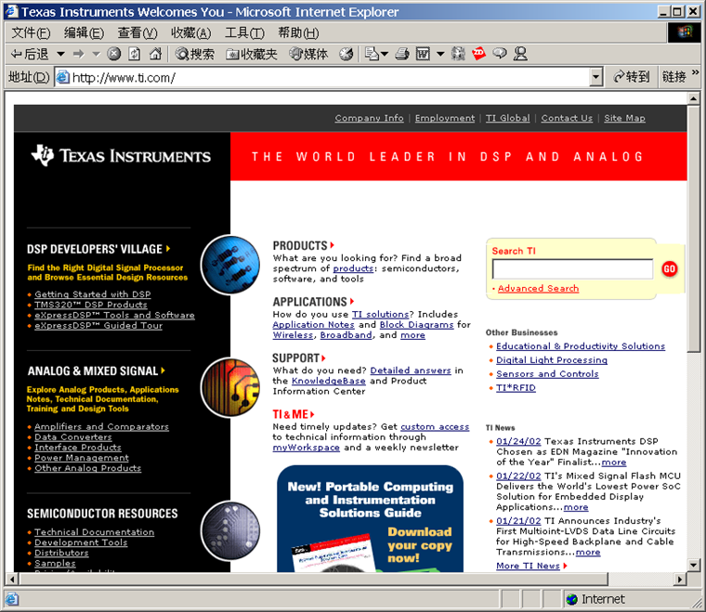Click the DSP Developers' Village heading arrow

[x=168, y=248]
